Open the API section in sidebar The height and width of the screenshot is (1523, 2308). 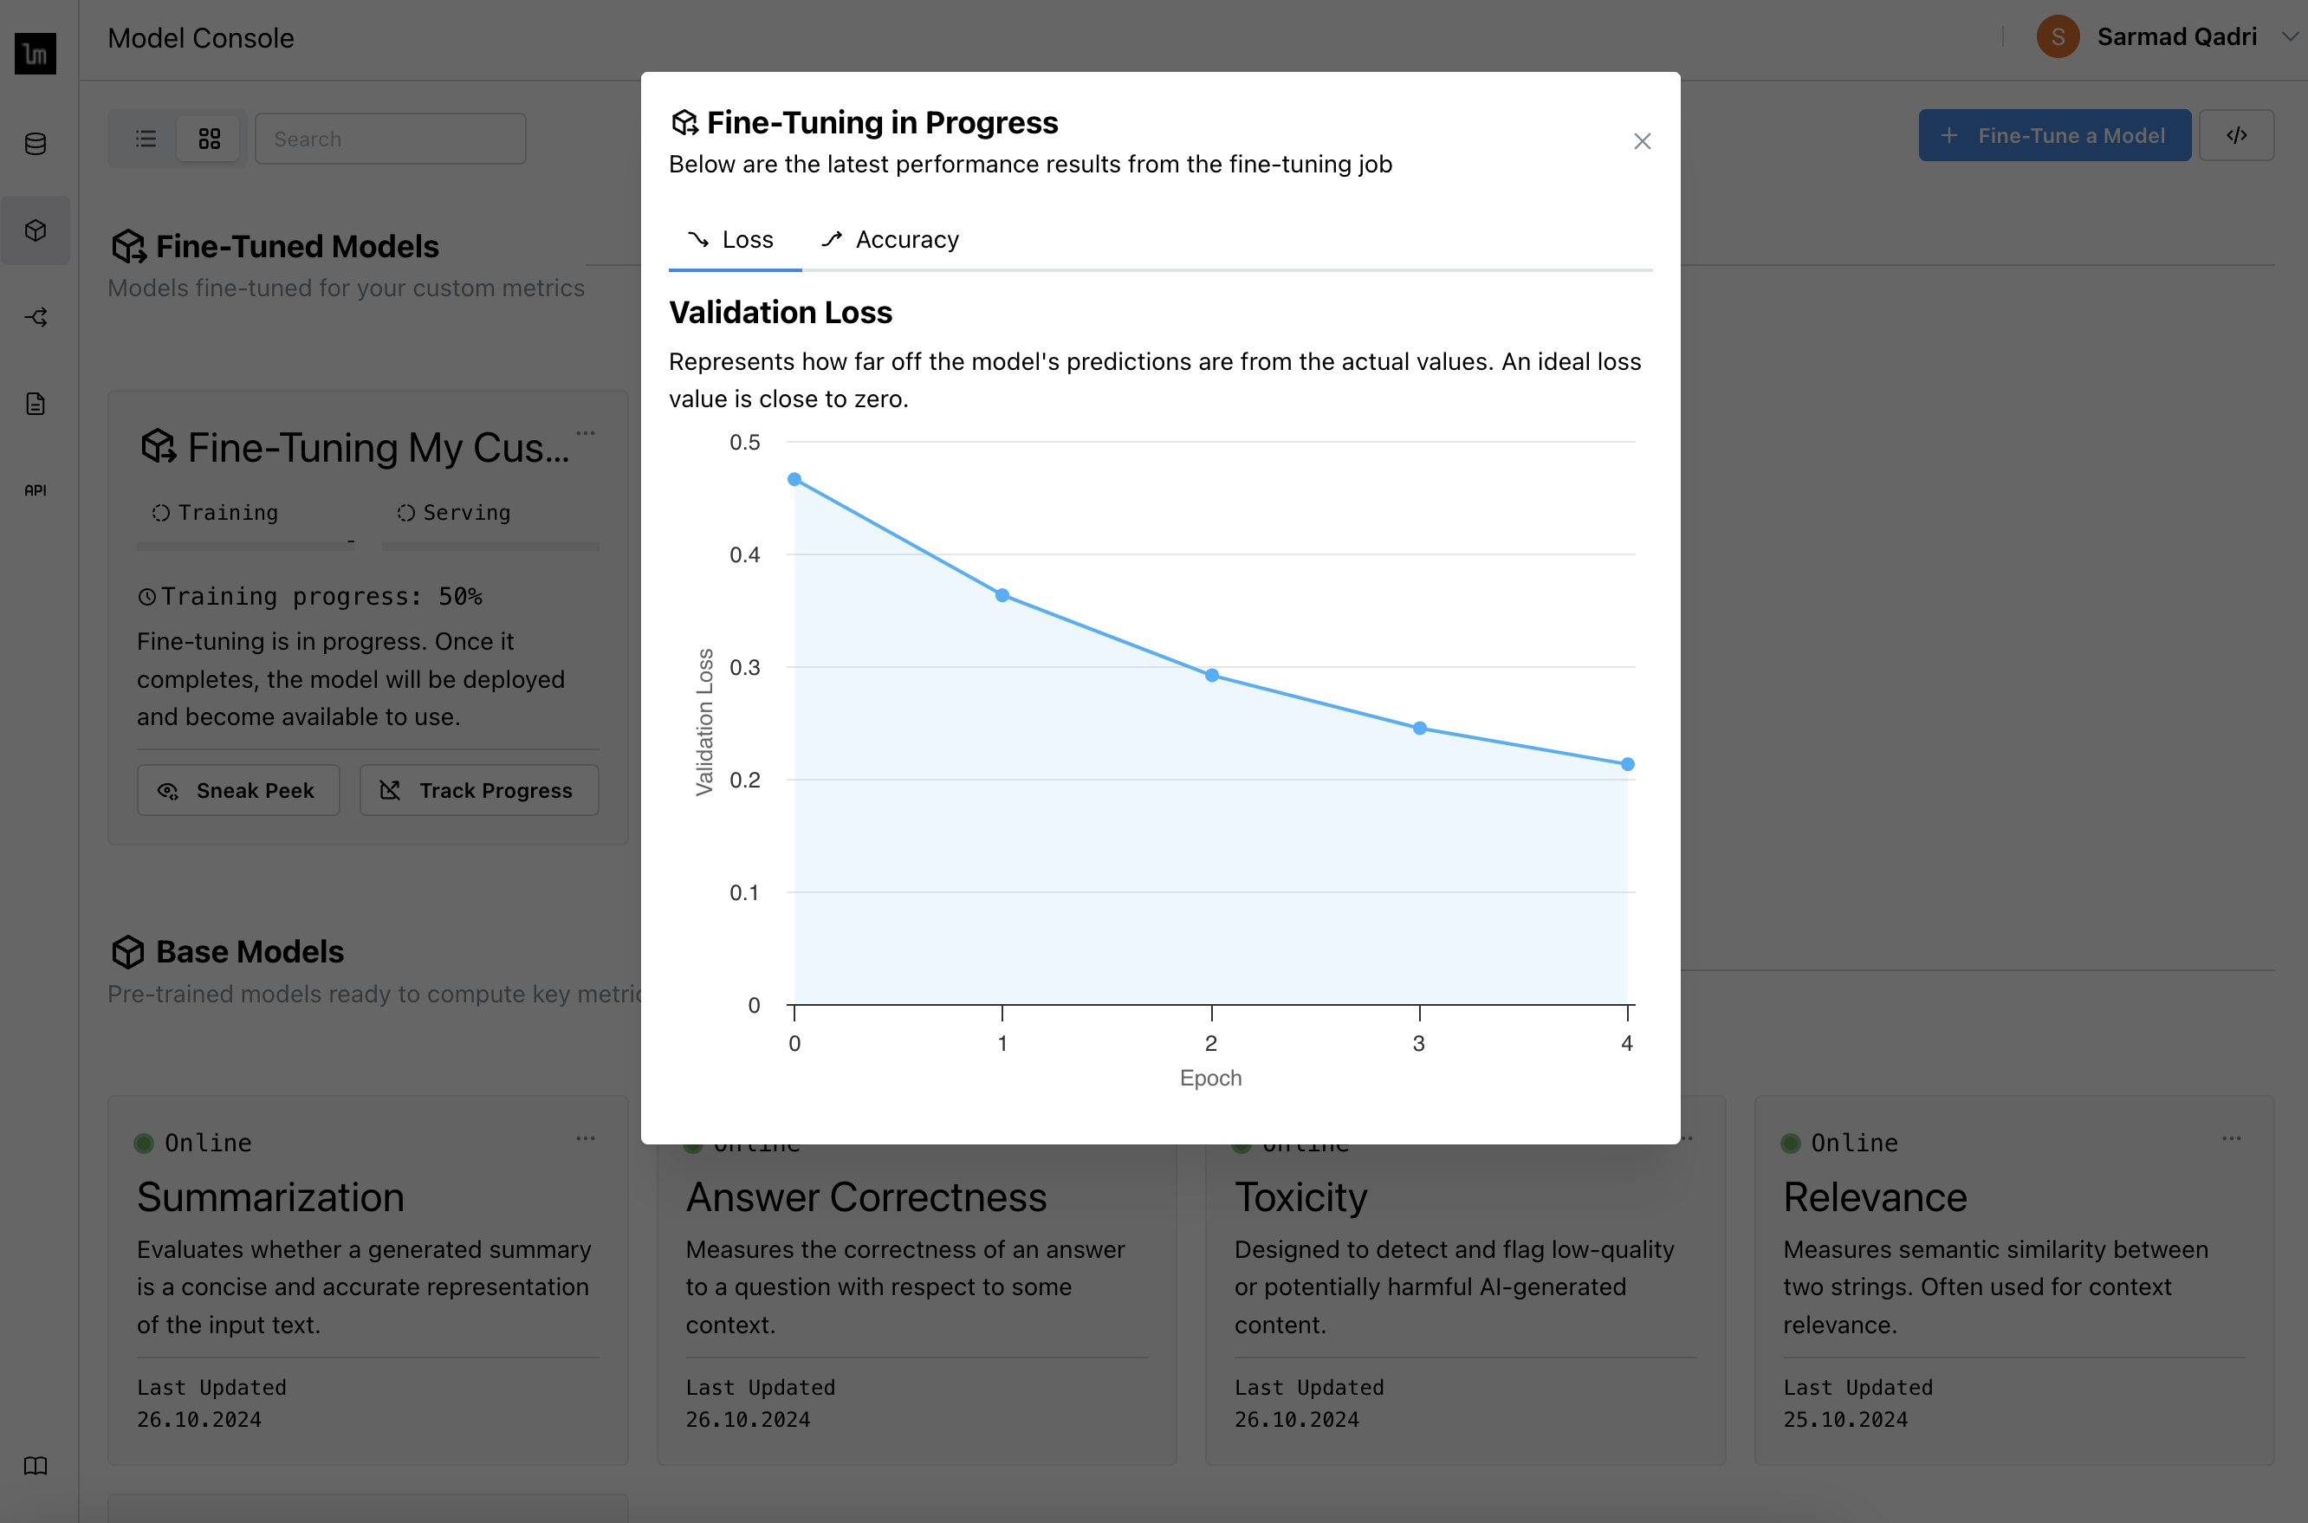35,490
